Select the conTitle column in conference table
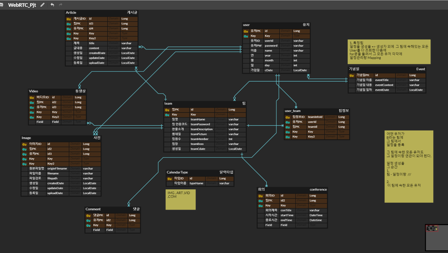The image size is (448, 253). pos(286,210)
